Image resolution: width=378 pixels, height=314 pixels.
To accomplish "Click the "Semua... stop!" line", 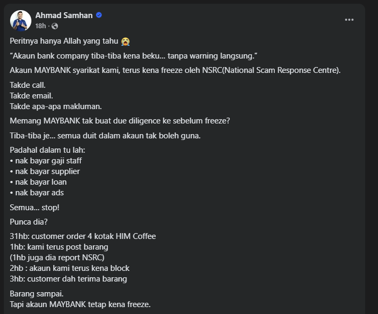I will point(35,206).
